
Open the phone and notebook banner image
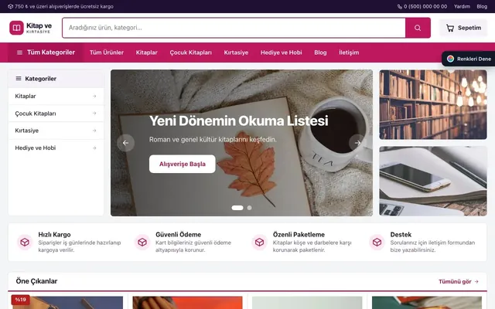[x=433, y=181]
